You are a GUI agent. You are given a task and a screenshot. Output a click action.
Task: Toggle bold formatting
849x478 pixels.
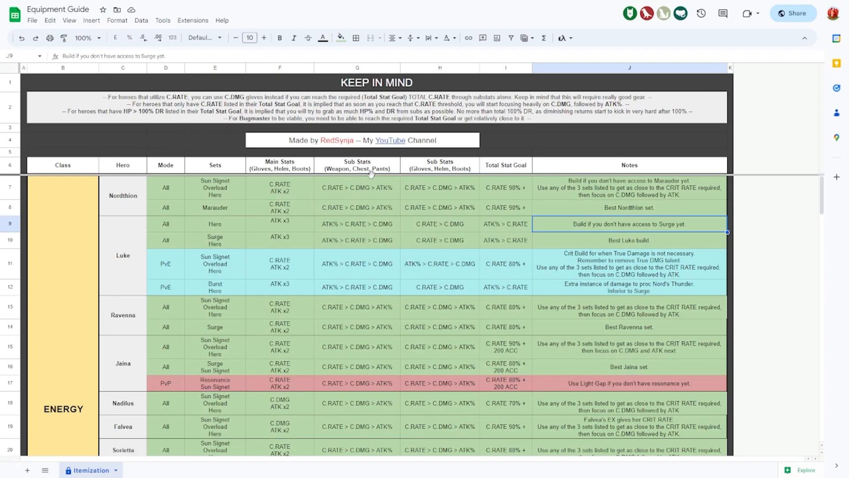[279, 38]
